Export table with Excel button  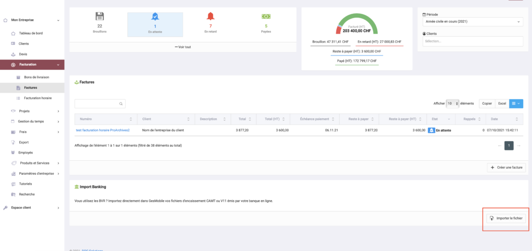(502, 103)
